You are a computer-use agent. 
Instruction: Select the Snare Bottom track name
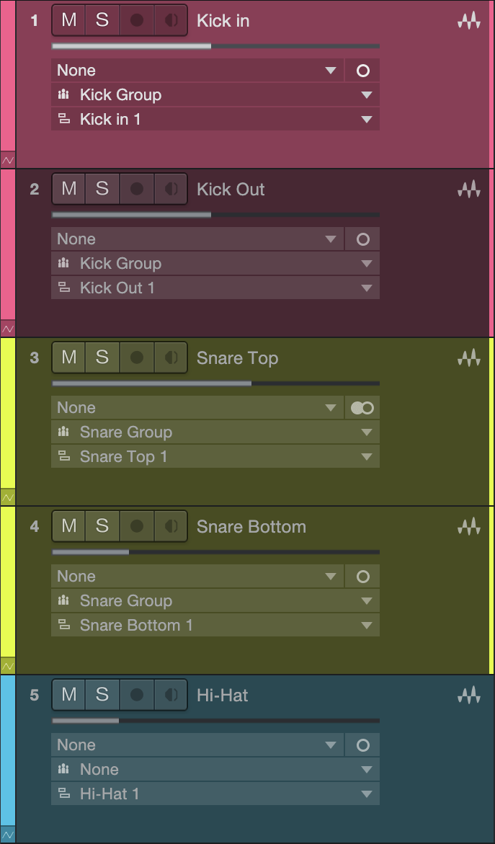(251, 526)
